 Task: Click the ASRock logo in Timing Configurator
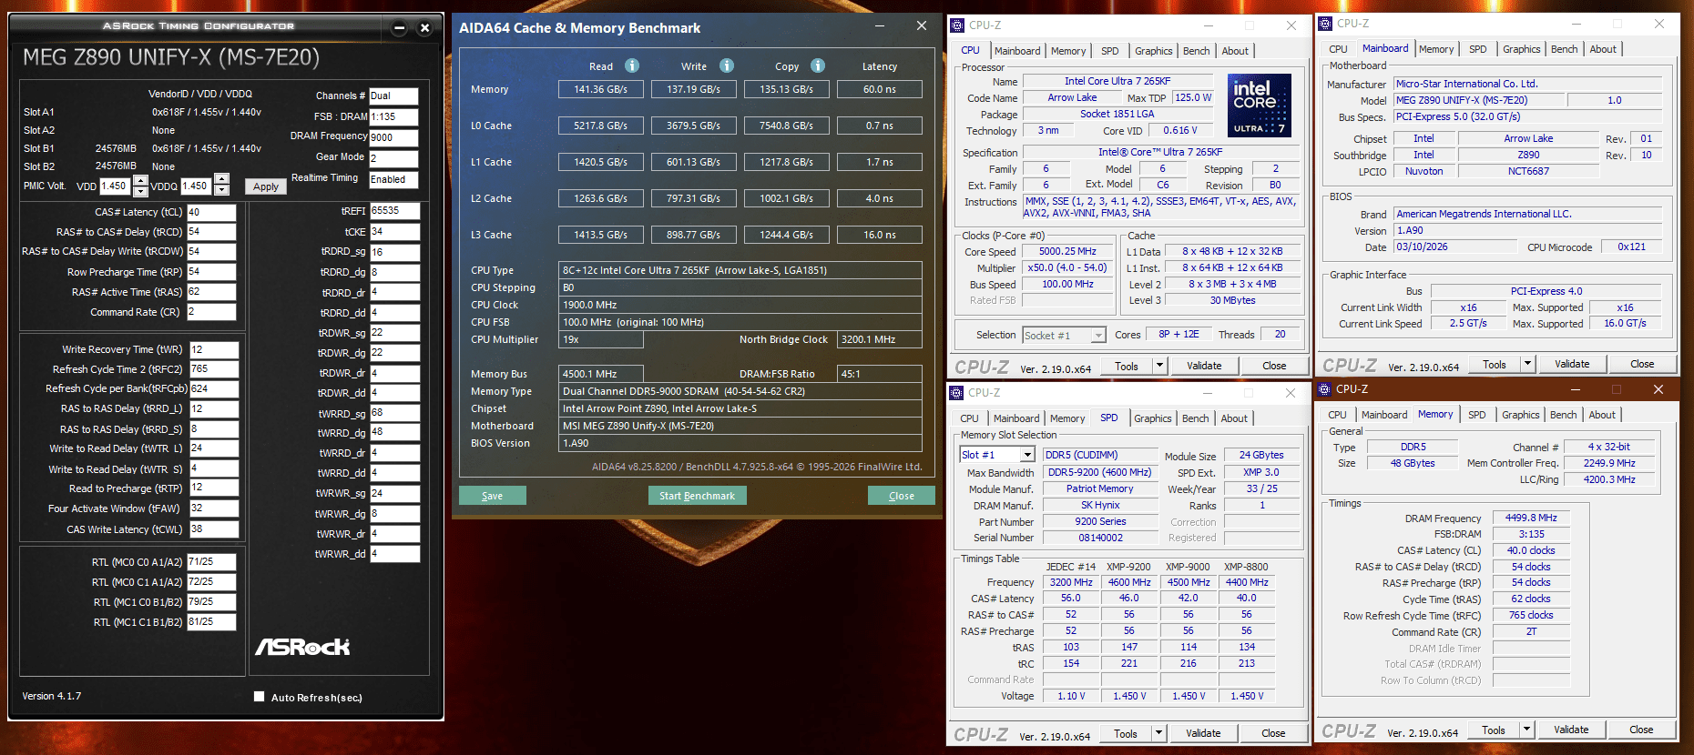(302, 647)
